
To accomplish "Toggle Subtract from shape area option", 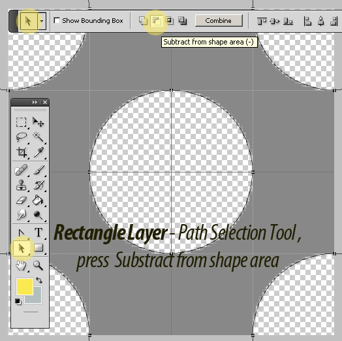I will [x=157, y=21].
